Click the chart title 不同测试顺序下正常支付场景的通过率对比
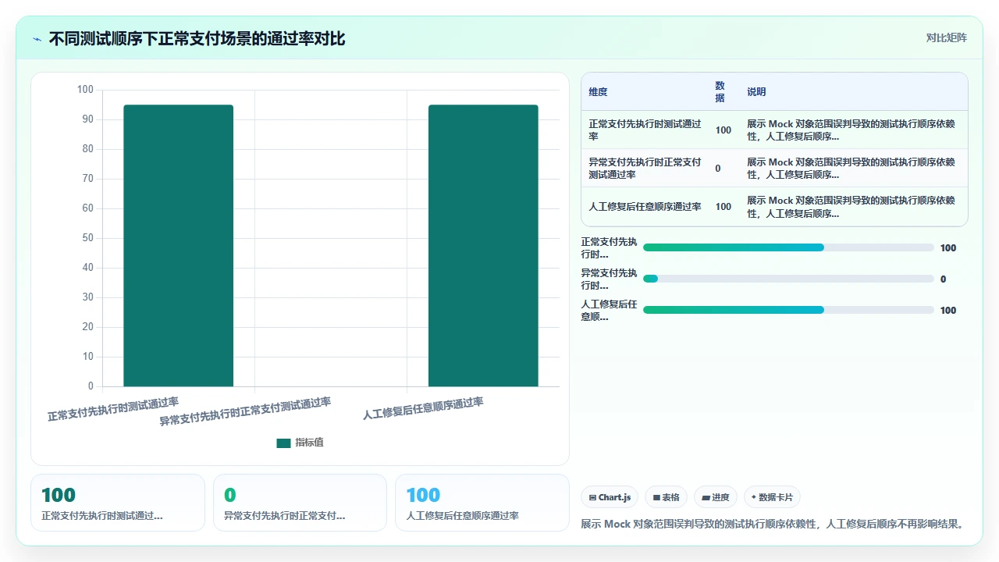 point(197,38)
